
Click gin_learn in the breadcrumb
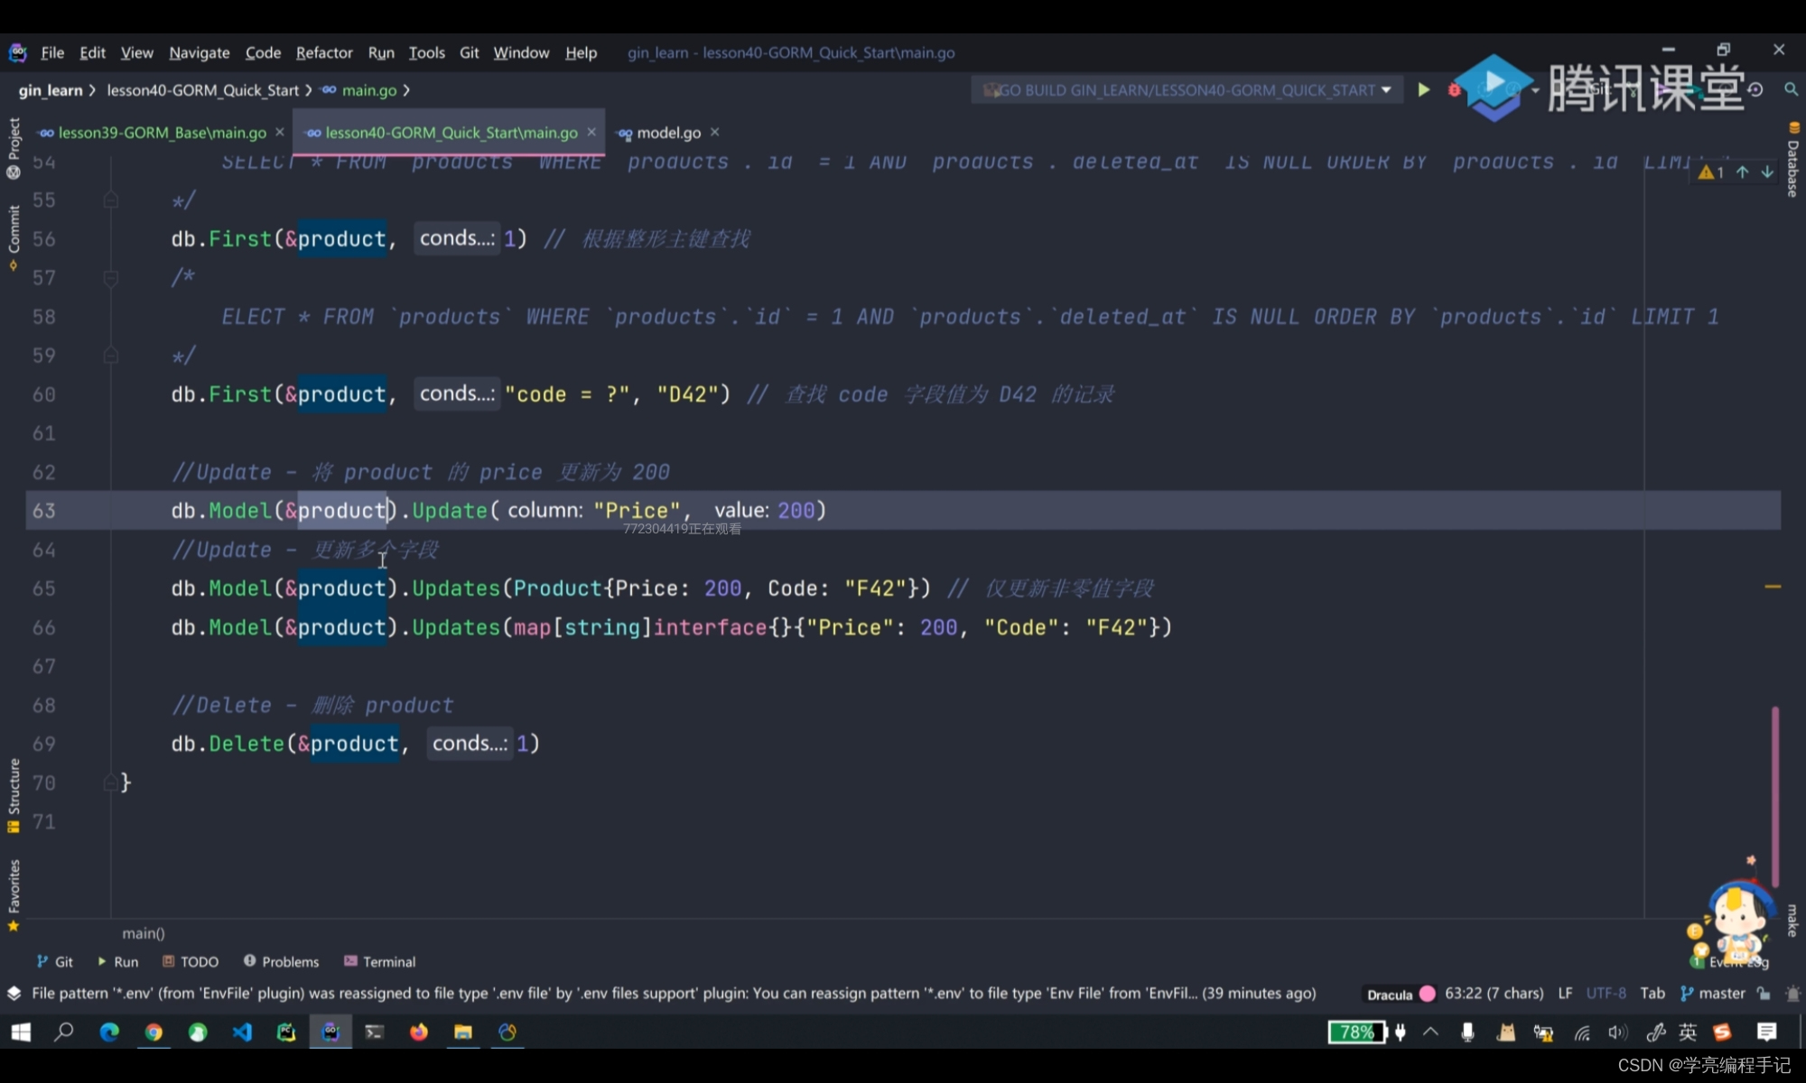coord(51,90)
